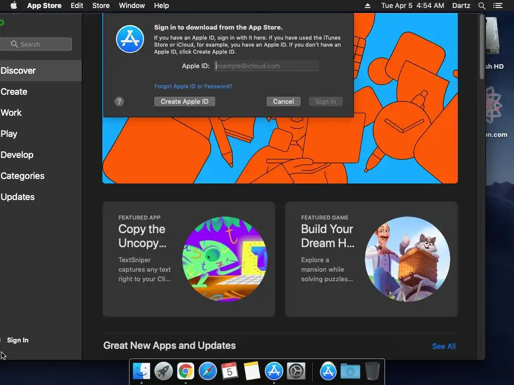Open the Edit menu

tap(77, 6)
